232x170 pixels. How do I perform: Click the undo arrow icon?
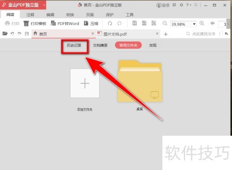click(12, 33)
